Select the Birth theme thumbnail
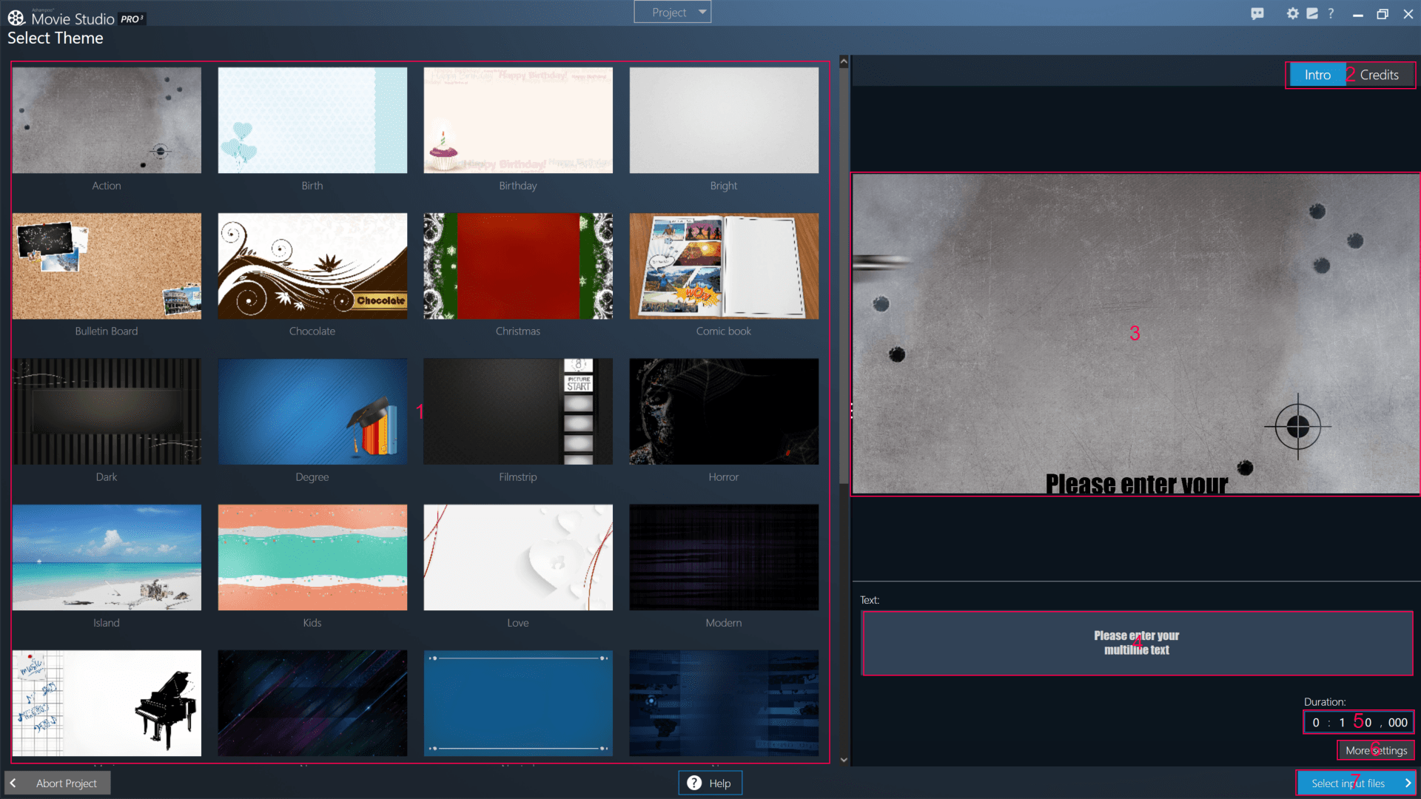The height and width of the screenshot is (799, 1421). [312, 121]
